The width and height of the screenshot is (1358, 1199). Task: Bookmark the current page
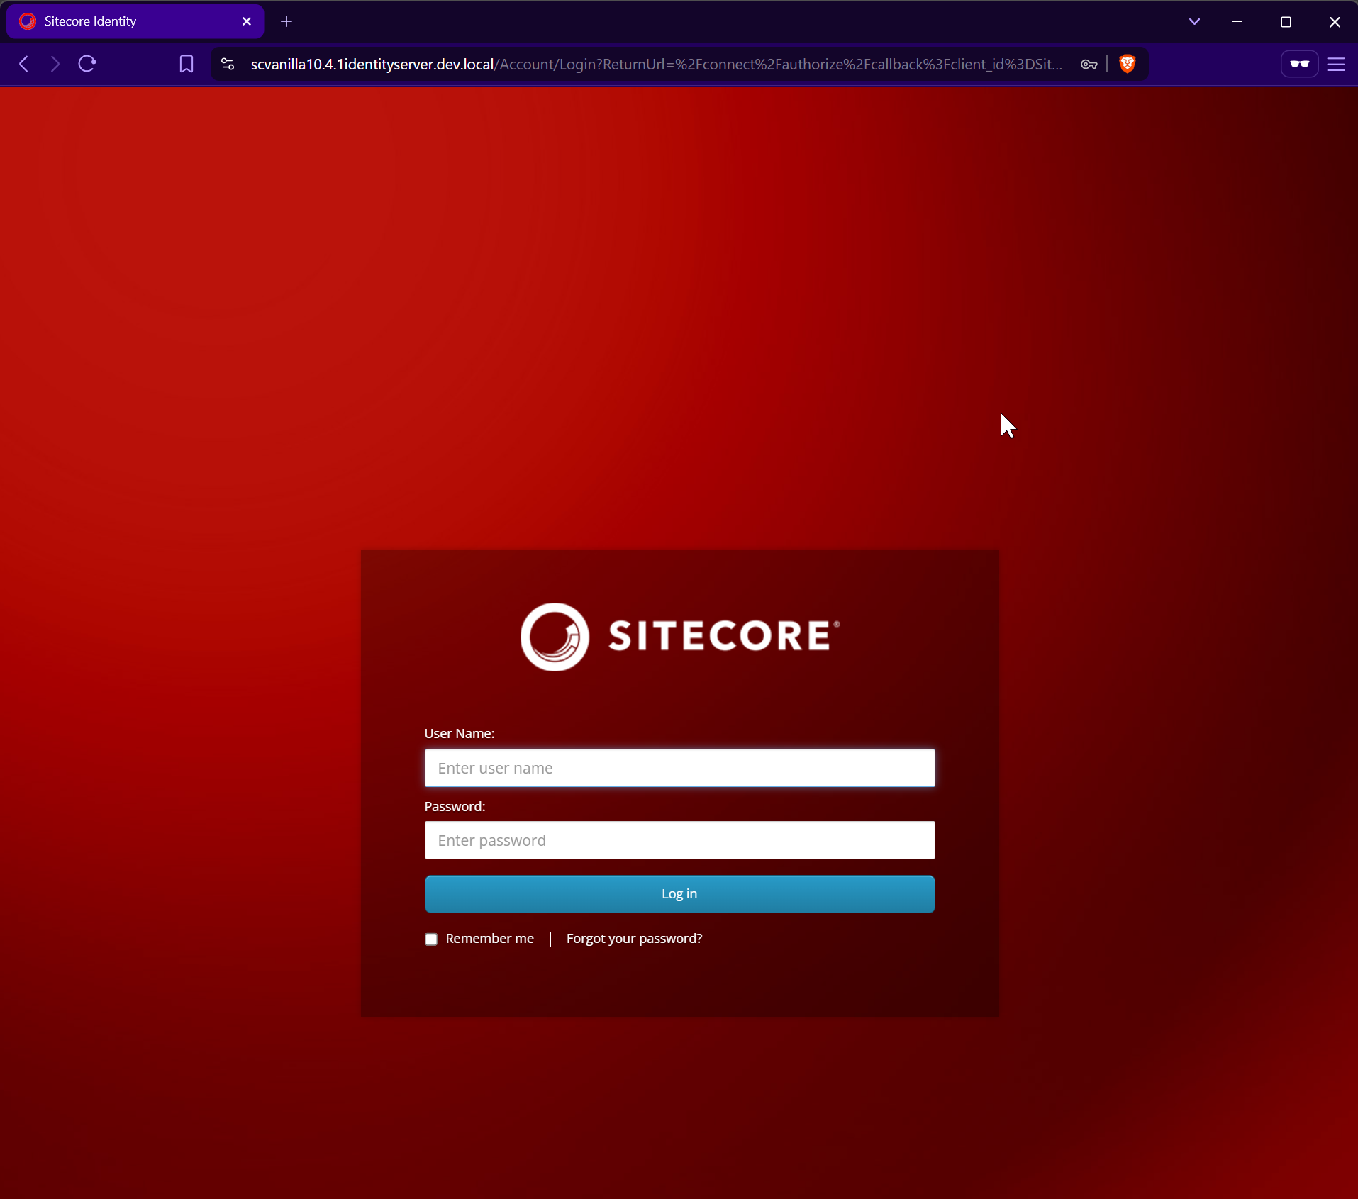click(185, 64)
